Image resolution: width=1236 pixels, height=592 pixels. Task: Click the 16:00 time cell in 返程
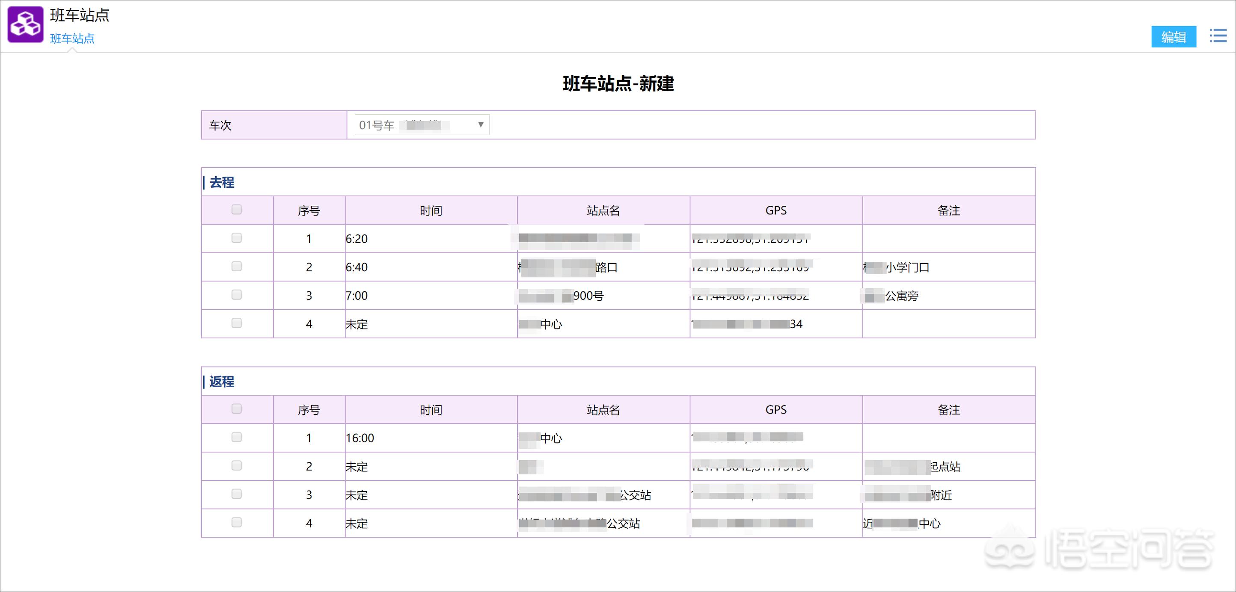coord(431,438)
